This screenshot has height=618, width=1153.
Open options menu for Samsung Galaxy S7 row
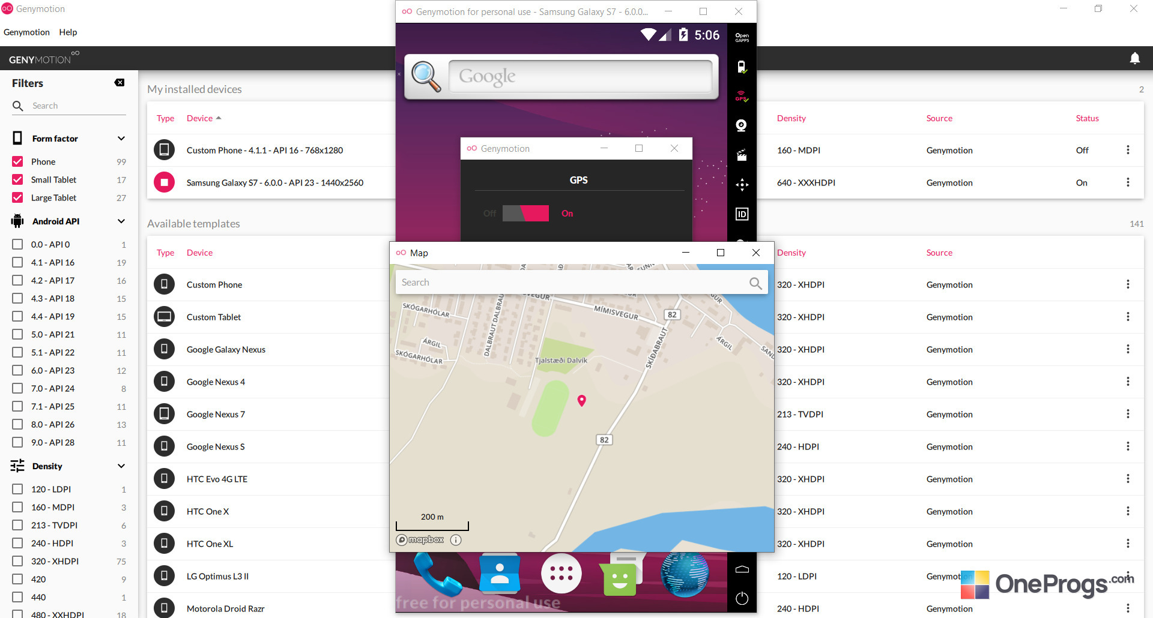pos(1128,182)
